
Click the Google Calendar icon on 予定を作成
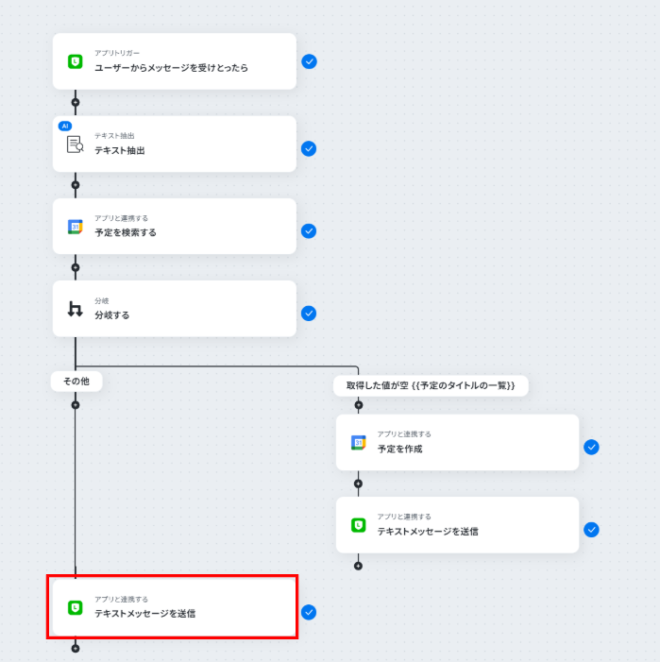[359, 442]
